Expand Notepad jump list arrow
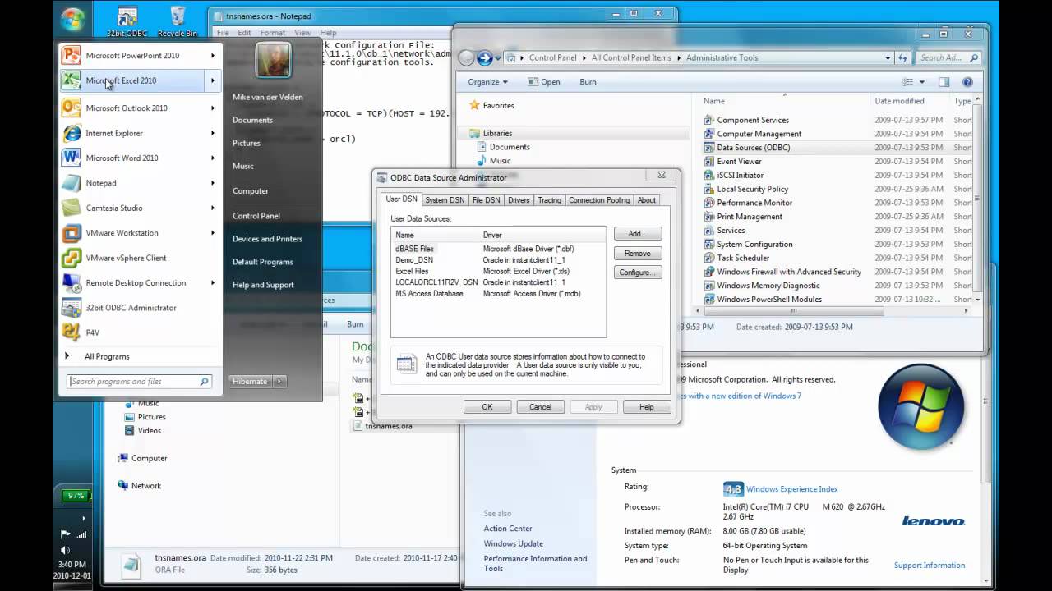 (x=213, y=183)
